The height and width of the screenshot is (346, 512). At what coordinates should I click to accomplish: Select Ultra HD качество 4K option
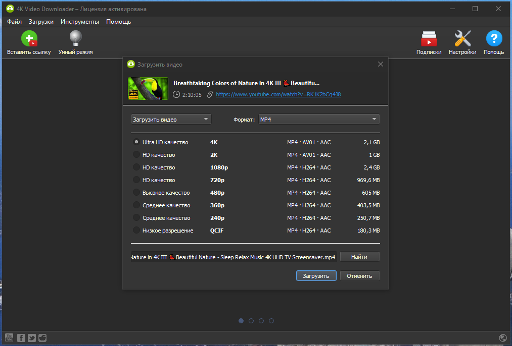point(136,142)
